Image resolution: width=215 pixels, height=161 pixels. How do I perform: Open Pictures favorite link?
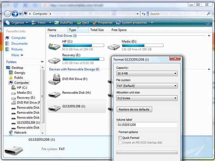[x=17, y=49]
